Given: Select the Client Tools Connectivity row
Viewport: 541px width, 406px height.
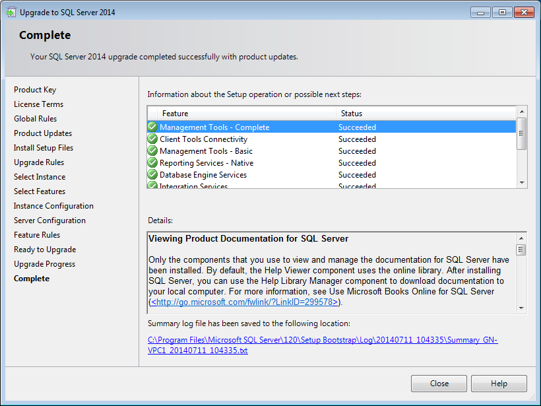Looking at the screenshot, I should 332,139.
